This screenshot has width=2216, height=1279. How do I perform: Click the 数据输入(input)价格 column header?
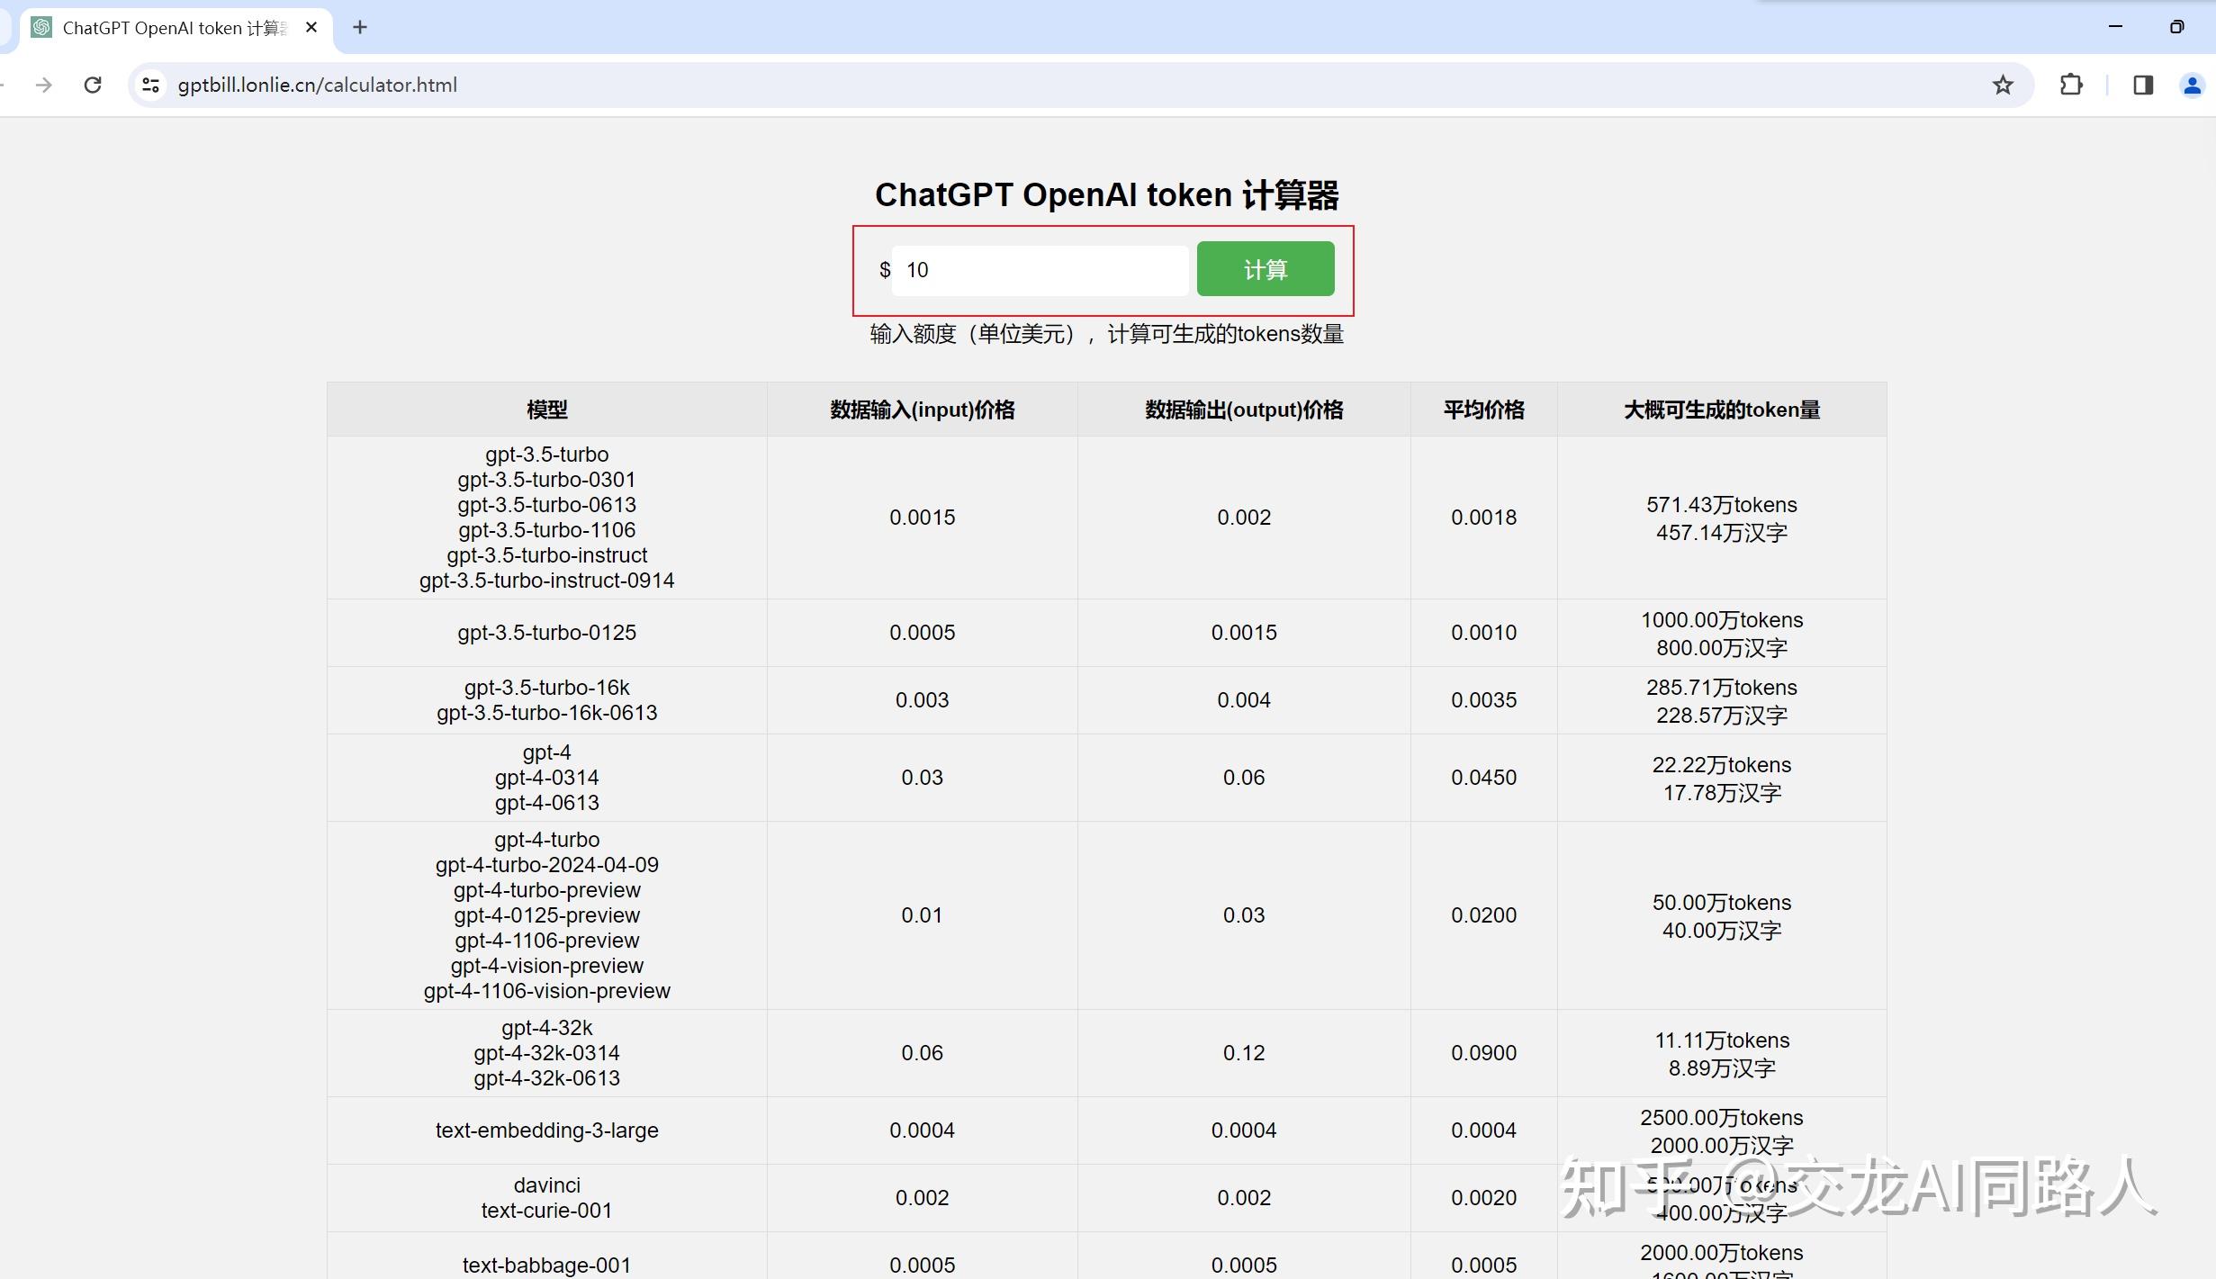[x=923, y=410]
